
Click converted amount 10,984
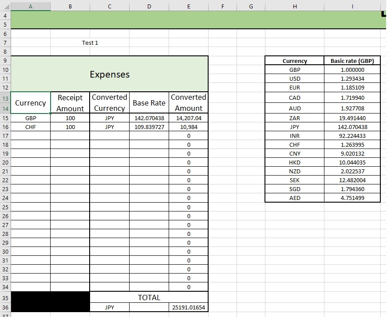(x=189, y=127)
